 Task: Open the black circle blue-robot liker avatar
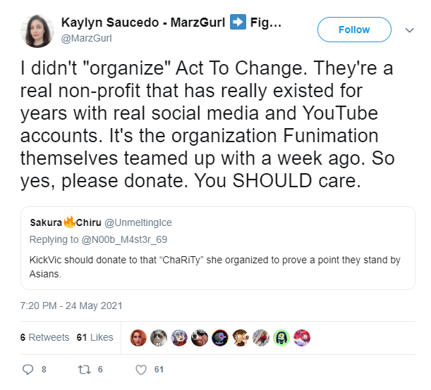tap(220, 338)
